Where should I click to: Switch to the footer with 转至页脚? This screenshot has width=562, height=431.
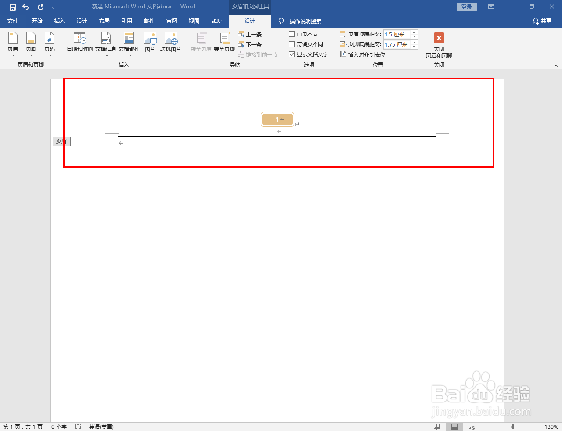tap(224, 43)
